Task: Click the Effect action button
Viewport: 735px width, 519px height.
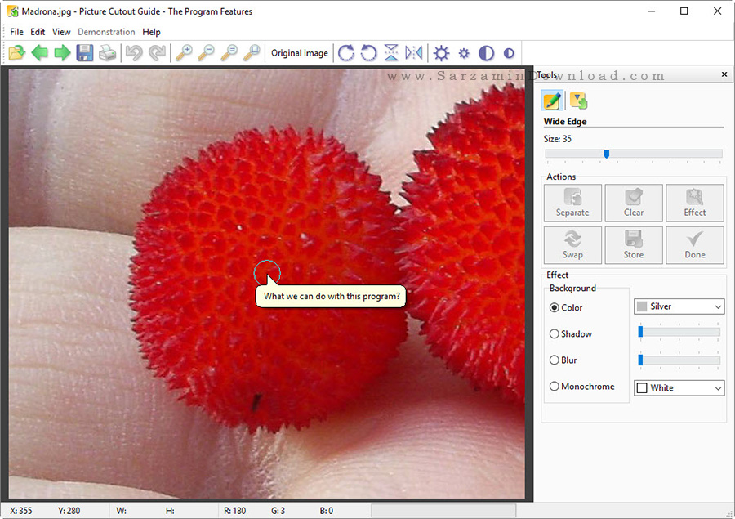Action: (x=695, y=203)
